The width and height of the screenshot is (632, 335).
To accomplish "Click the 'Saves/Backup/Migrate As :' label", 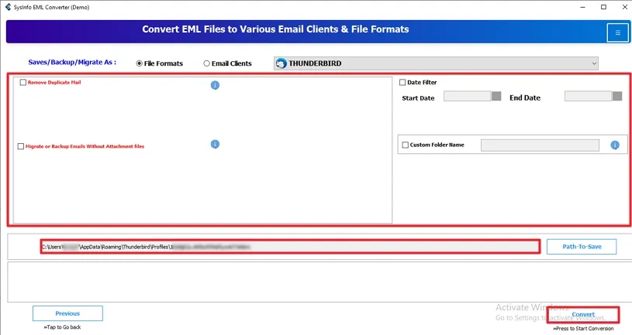I will coord(72,63).
